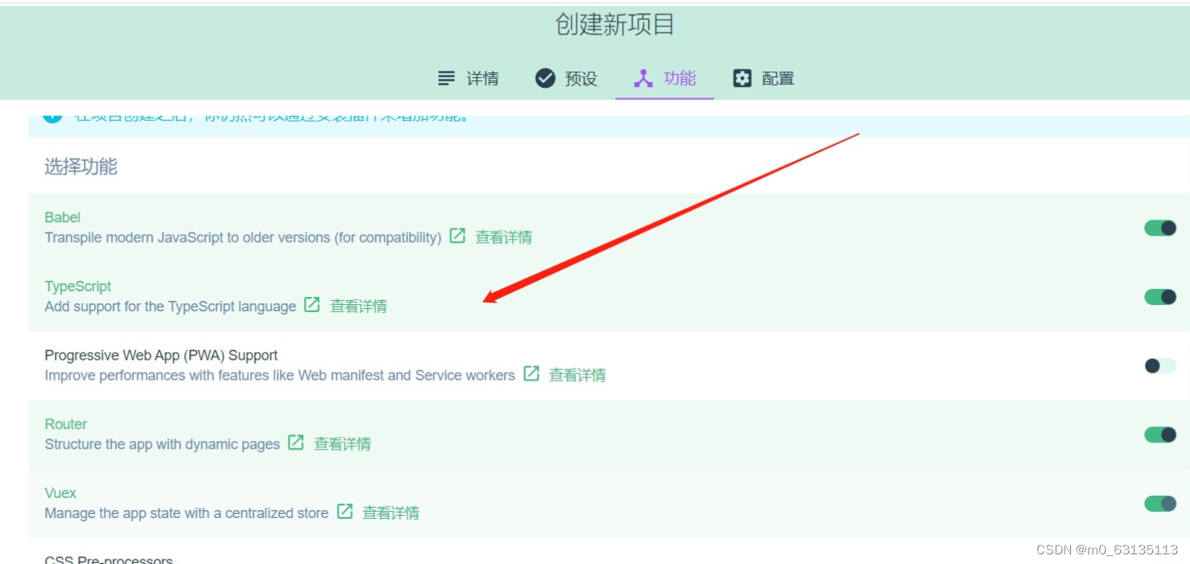Viewport: 1190px width, 564px height.
Task: Click the gear icon beside 配置
Action: click(741, 78)
